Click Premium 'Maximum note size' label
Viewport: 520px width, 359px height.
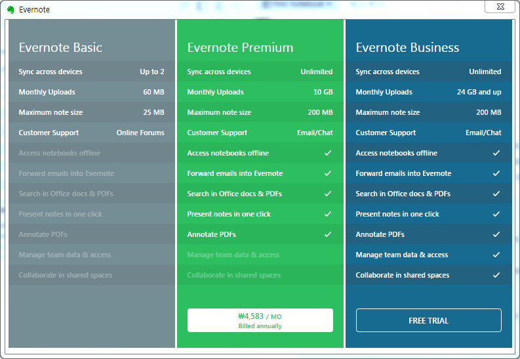219,112
